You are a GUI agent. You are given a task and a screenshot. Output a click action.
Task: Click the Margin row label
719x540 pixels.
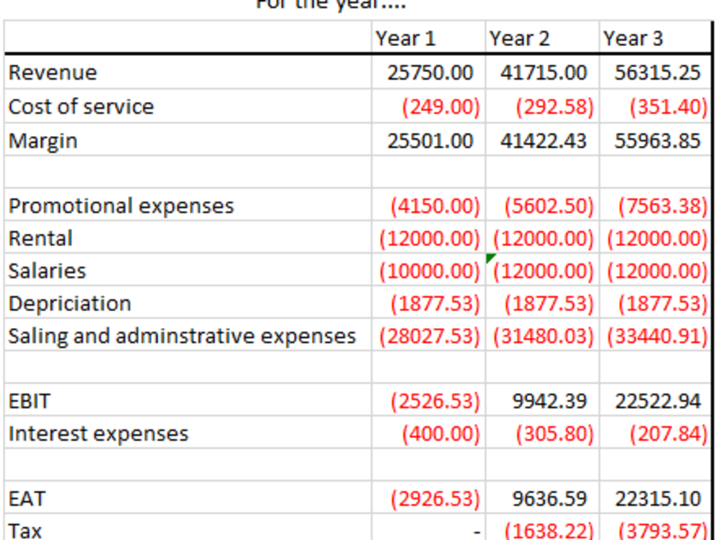coord(42,141)
